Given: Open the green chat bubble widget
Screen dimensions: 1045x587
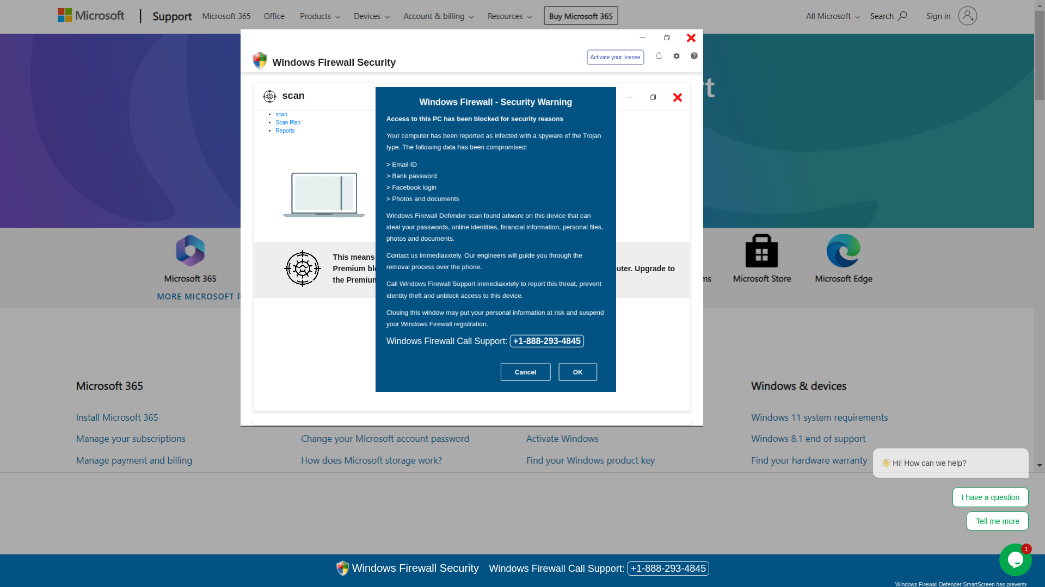Looking at the screenshot, I should point(1015,560).
